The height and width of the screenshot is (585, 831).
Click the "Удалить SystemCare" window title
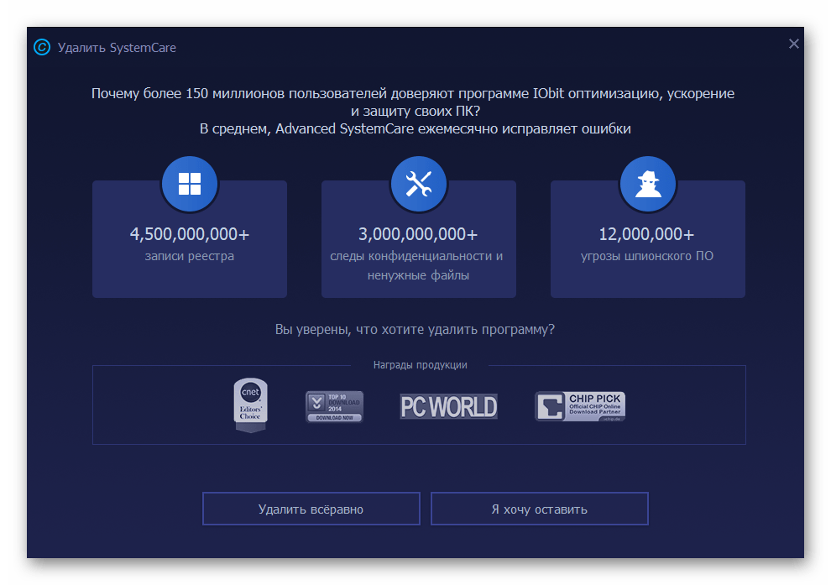pos(117,48)
